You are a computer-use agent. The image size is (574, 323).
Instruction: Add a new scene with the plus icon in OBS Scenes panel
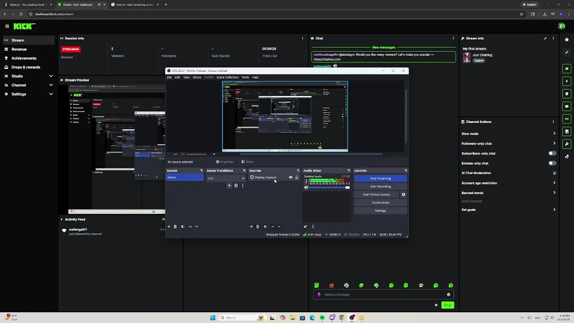[169, 227]
